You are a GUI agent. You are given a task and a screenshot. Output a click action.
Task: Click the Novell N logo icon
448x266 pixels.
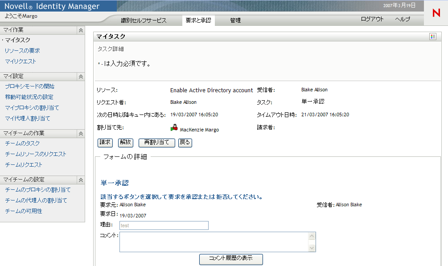click(436, 13)
